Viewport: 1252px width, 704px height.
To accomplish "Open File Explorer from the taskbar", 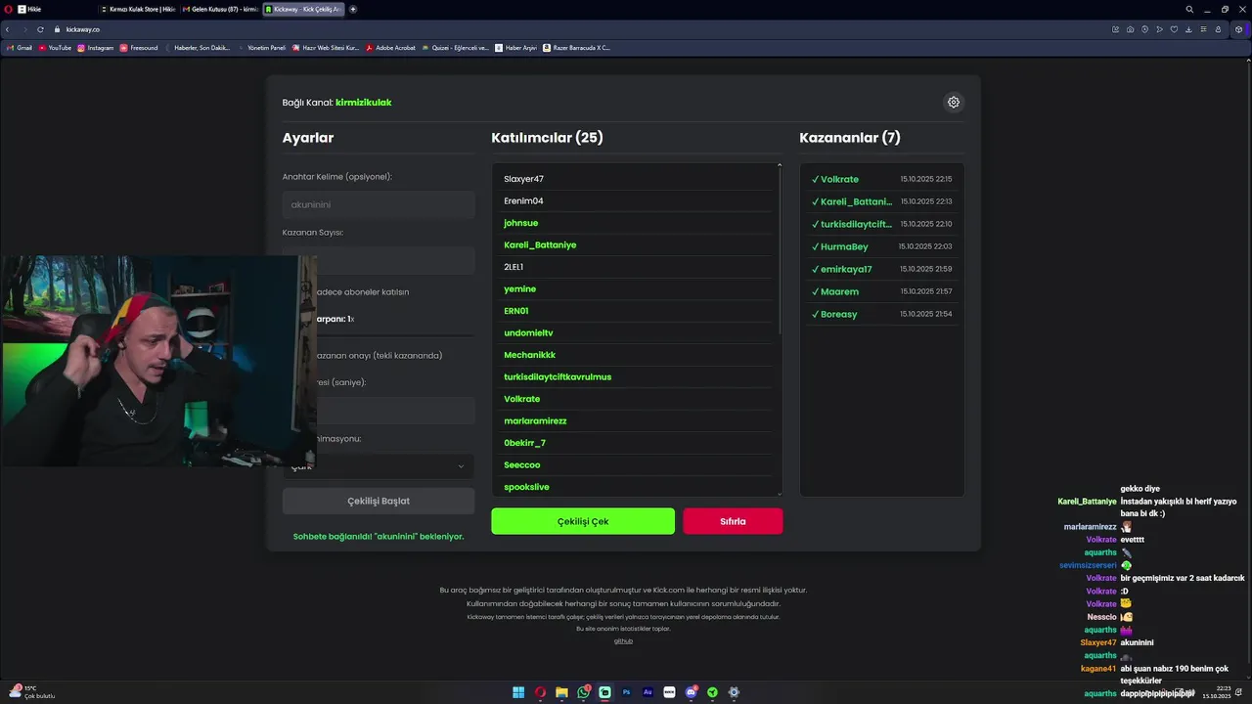I will point(561,692).
